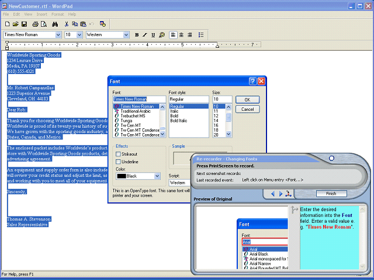Enable the Strikeout checkbox

coord(118,154)
